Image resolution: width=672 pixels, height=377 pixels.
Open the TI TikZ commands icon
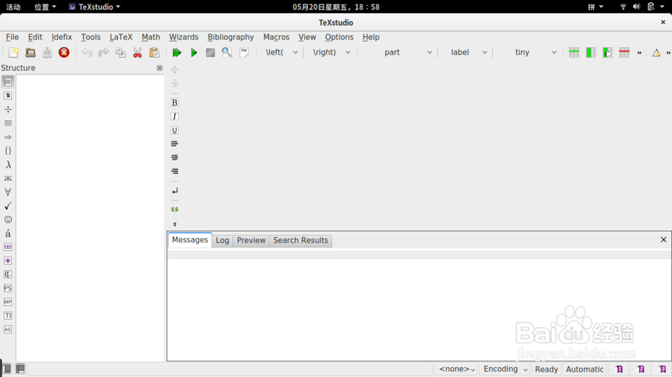(7, 315)
